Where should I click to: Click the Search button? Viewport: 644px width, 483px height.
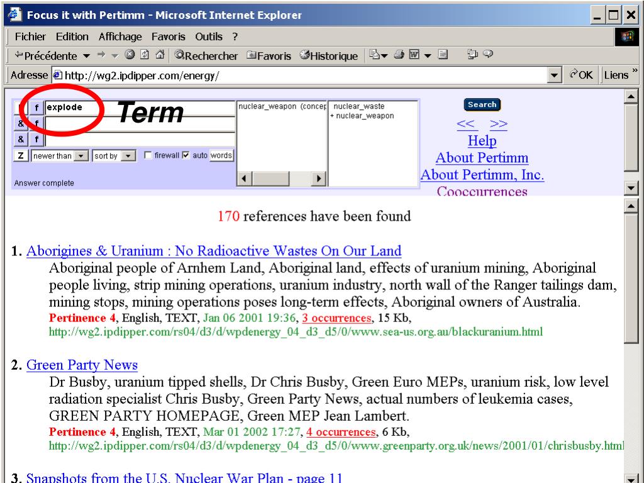coord(482,105)
